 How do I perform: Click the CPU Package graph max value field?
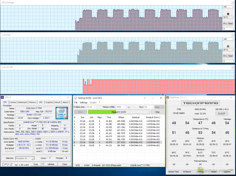click(228, 7)
